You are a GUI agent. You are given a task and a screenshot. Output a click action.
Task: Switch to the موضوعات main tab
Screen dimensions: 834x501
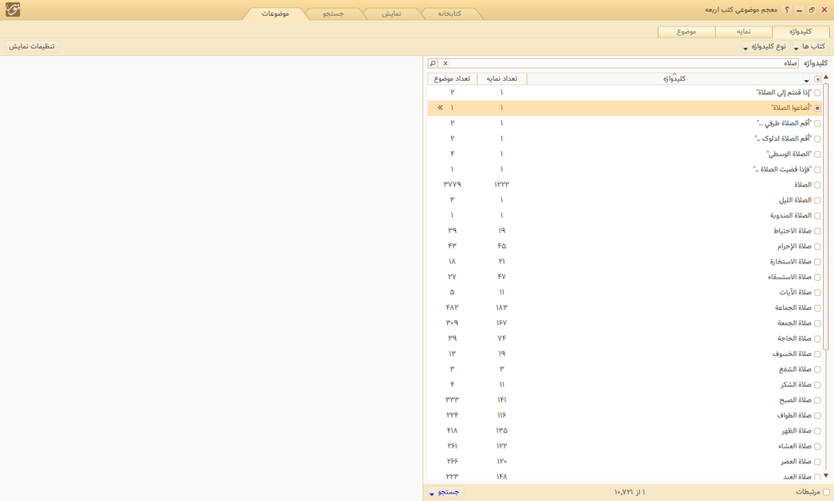click(275, 13)
